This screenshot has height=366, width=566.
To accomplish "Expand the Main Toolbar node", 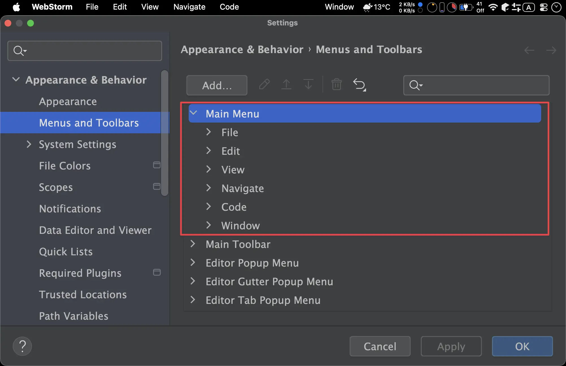I will point(193,244).
